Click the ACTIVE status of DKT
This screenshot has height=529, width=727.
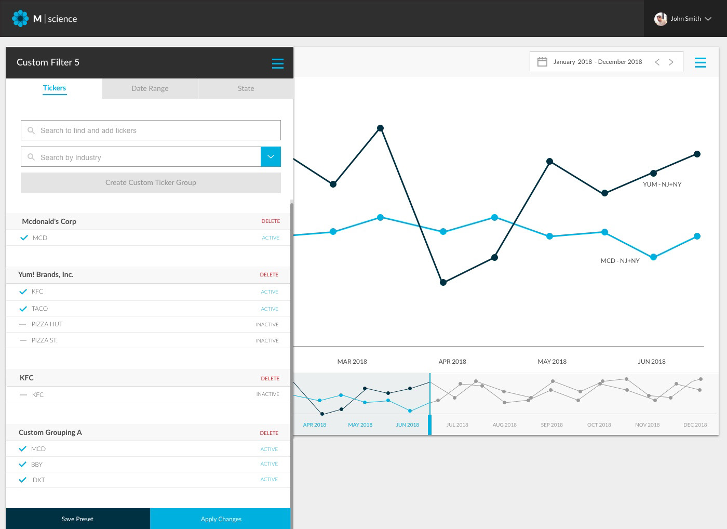(x=269, y=479)
